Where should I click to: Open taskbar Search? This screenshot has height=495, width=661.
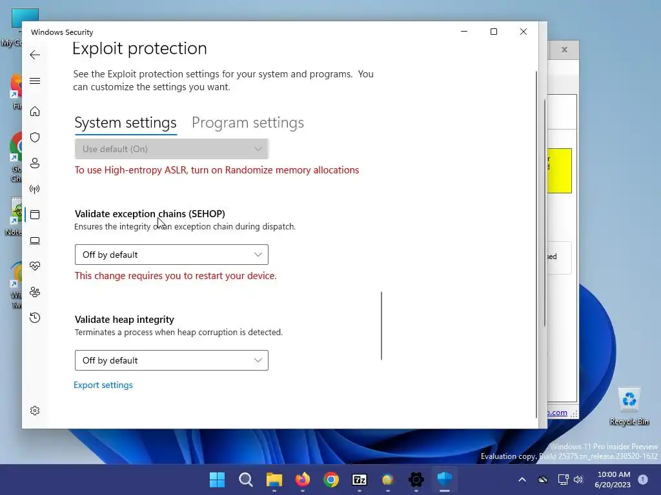tap(246, 480)
